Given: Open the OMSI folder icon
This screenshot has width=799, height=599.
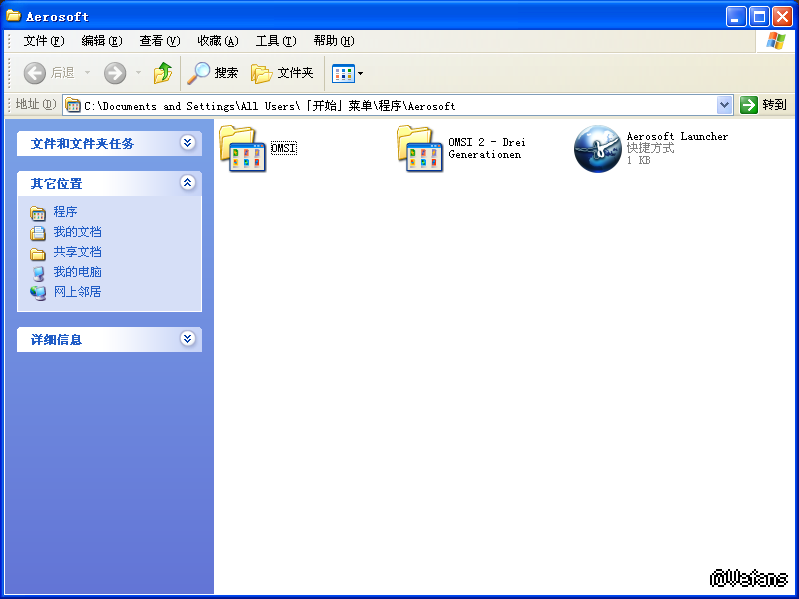Looking at the screenshot, I should tap(242, 148).
